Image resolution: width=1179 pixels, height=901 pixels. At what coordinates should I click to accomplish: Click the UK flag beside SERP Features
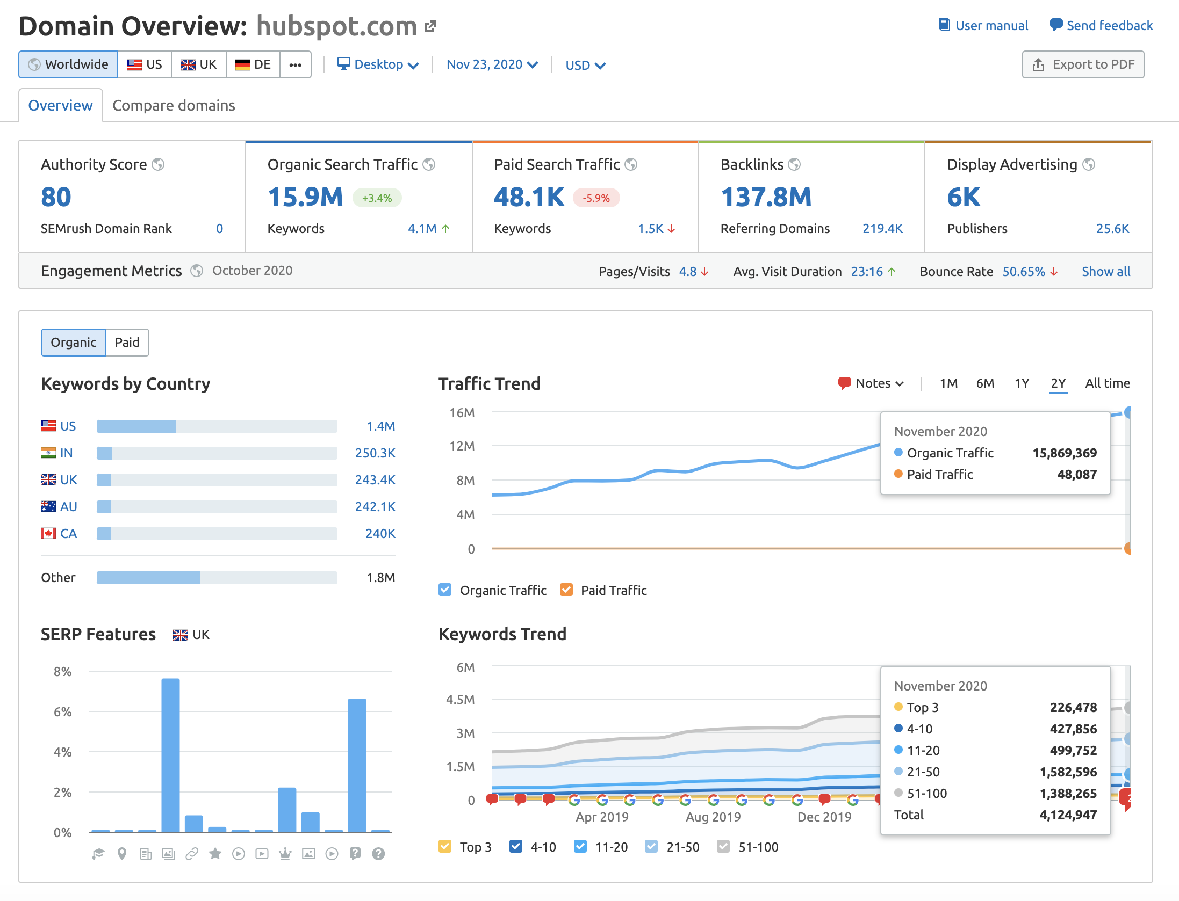[x=180, y=635]
